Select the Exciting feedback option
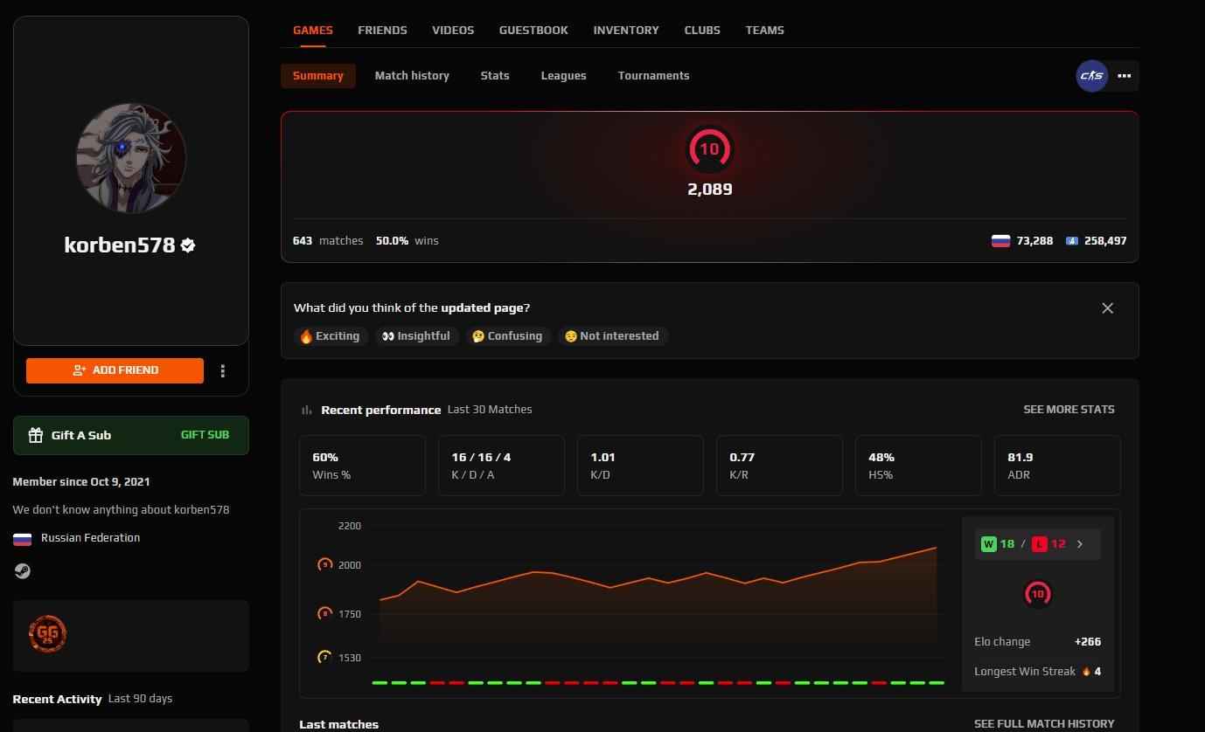 (331, 335)
